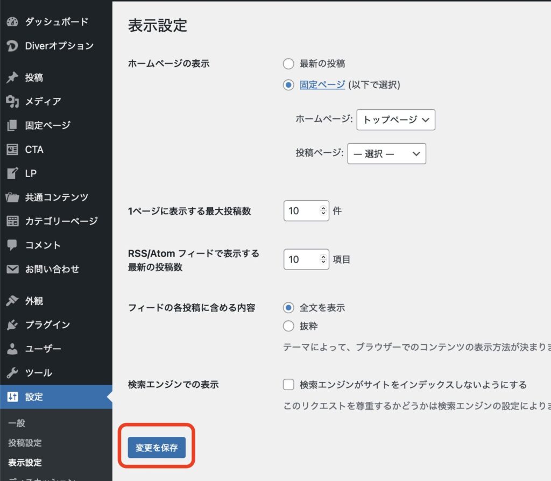
Task: Enable the search engine noindex checkbox
Action: [x=289, y=385]
